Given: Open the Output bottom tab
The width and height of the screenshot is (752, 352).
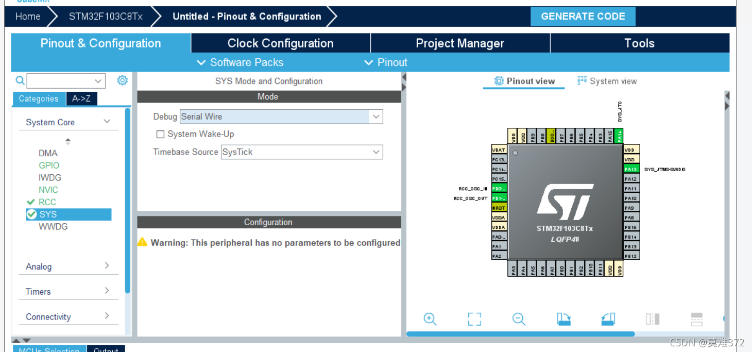Looking at the screenshot, I should coord(106,349).
